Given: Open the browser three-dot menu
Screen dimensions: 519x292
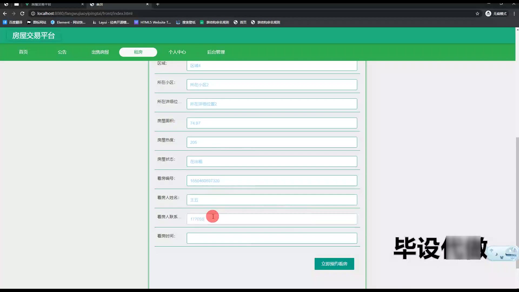Looking at the screenshot, I should coord(514,14).
